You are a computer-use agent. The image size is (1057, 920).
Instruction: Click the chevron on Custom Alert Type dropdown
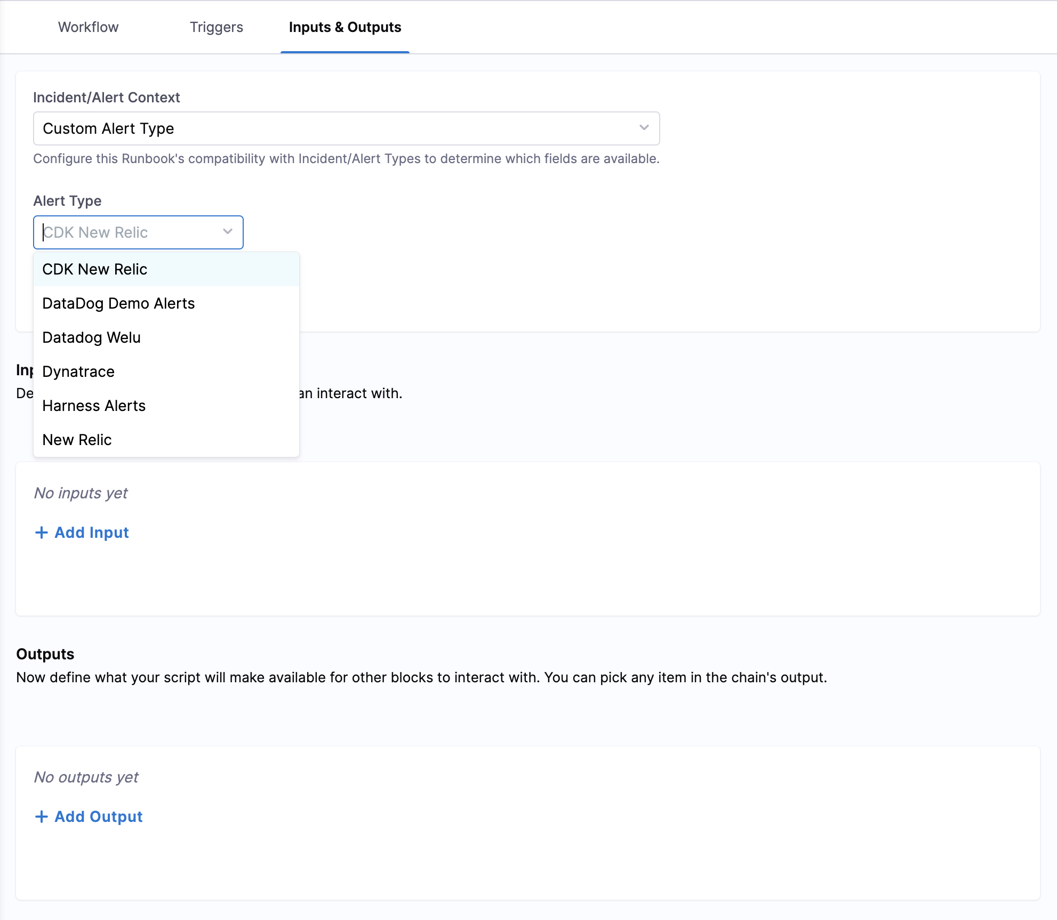(644, 128)
